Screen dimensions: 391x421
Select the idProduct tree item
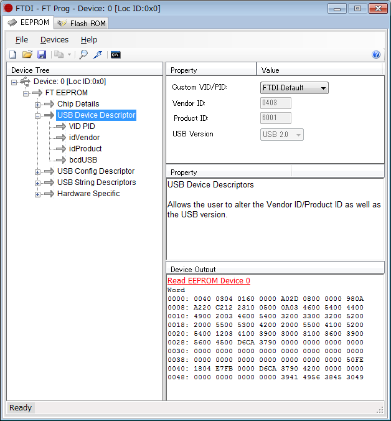(x=85, y=149)
